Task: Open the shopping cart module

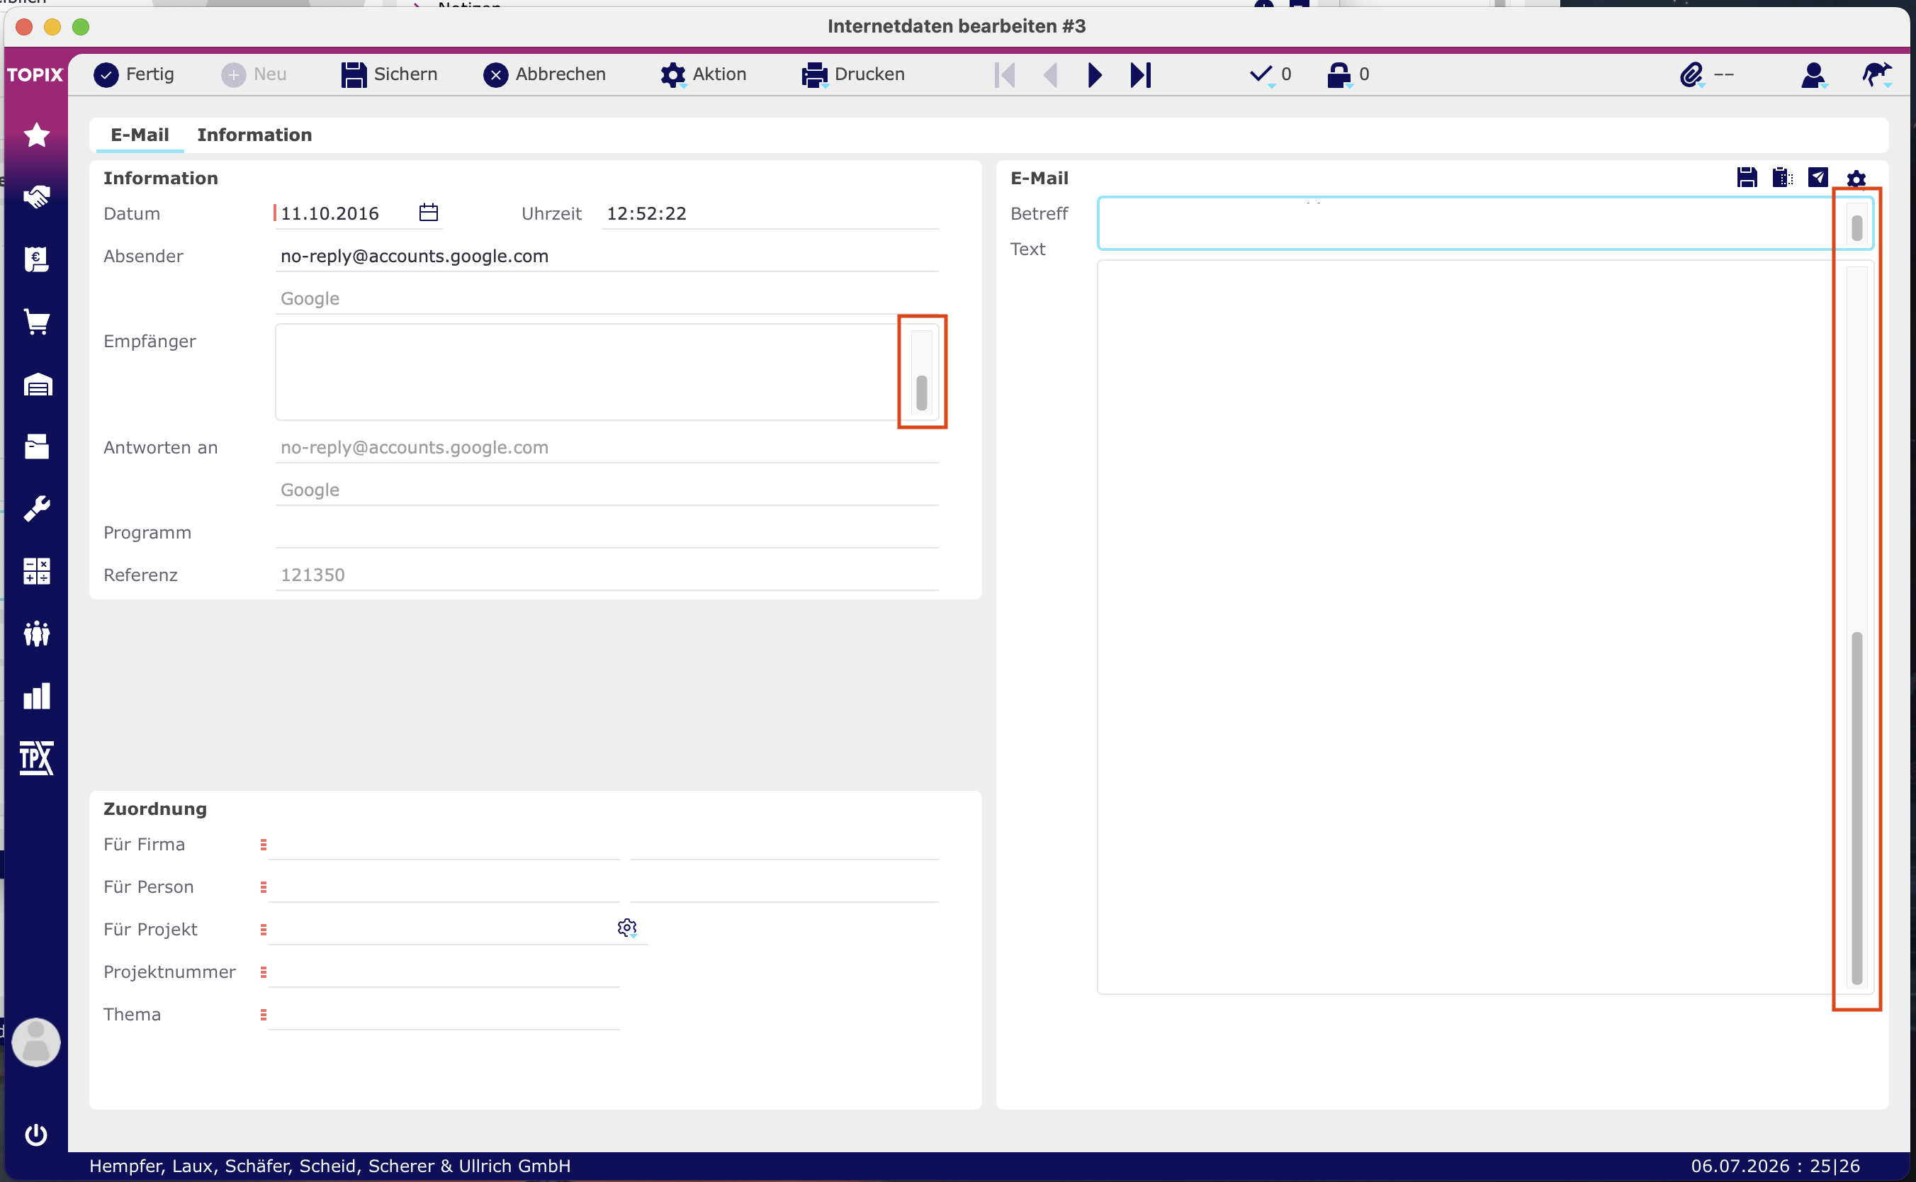Action: pos(37,321)
